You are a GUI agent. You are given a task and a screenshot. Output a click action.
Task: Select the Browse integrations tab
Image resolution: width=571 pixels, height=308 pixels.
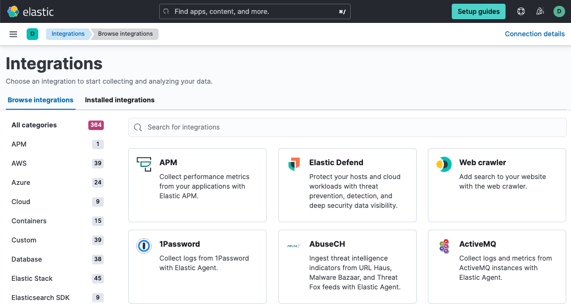point(40,100)
